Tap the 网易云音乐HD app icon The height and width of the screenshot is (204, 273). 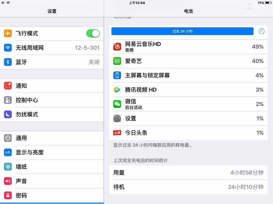point(117,47)
